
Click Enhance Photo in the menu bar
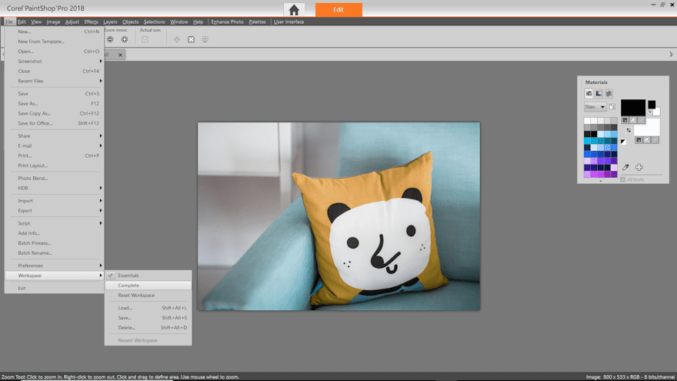(227, 22)
